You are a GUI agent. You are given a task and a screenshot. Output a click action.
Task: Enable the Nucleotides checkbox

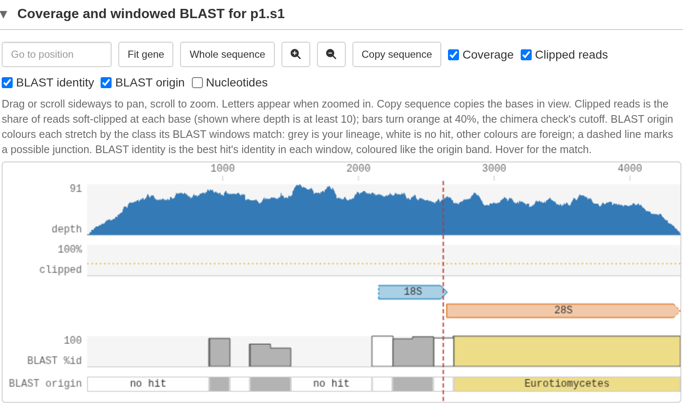pyautogui.click(x=197, y=83)
